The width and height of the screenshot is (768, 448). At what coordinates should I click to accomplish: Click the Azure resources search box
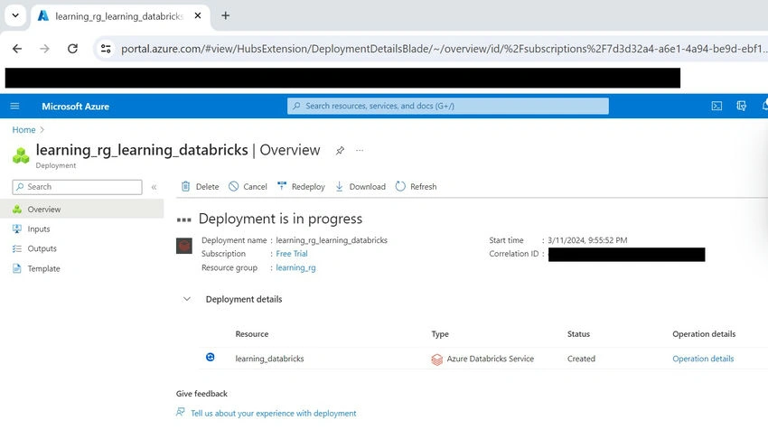pos(447,106)
